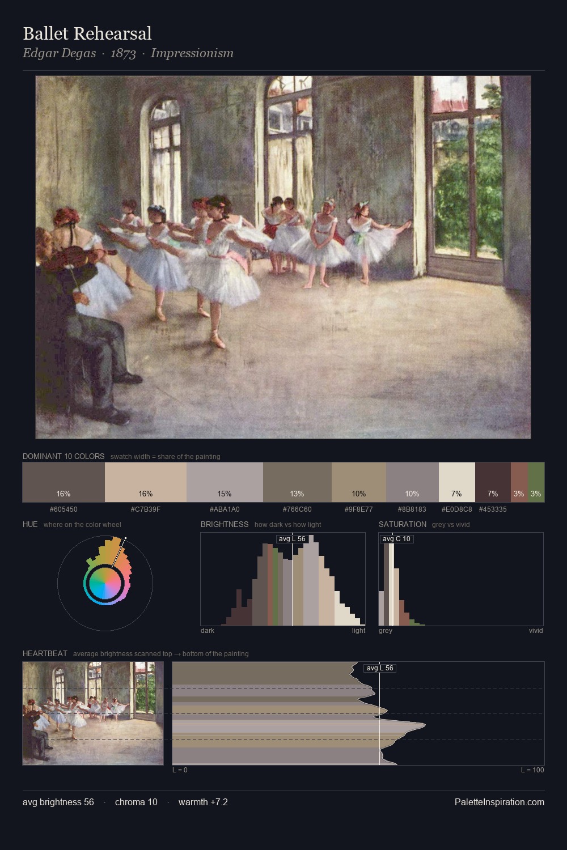Select the 16% dark grey-brown #605450 swatch
Viewport: 567px width, 850px height.
click(x=64, y=482)
